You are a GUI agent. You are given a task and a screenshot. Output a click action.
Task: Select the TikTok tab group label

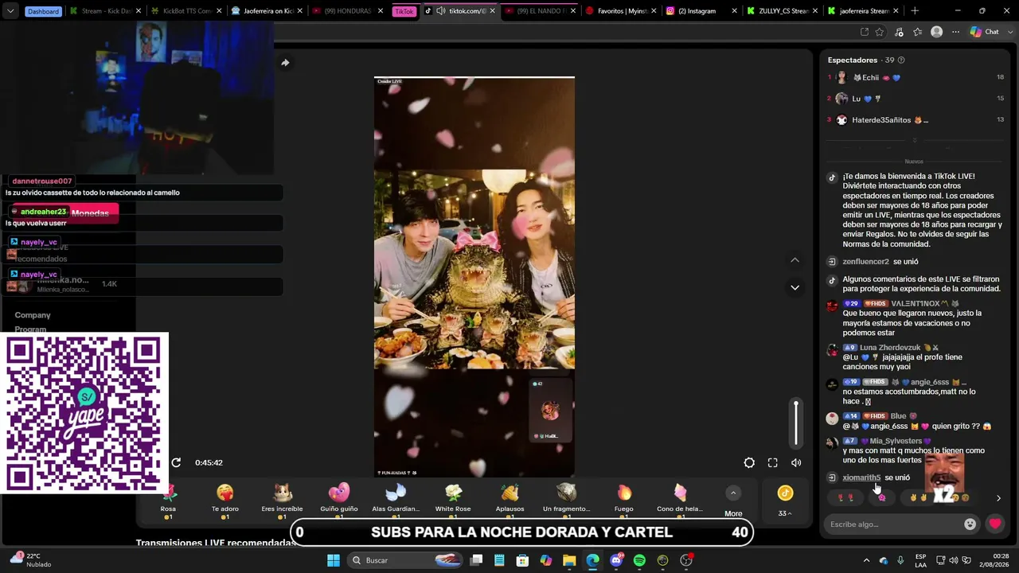point(404,11)
